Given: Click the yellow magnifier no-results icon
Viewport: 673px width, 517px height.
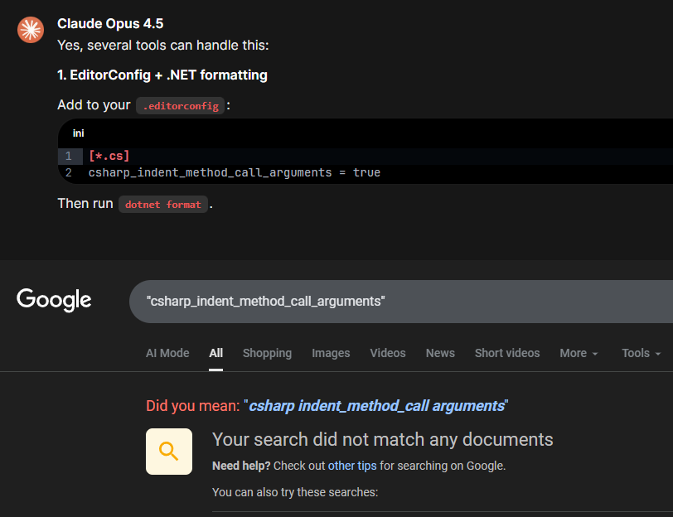Looking at the screenshot, I should (169, 452).
